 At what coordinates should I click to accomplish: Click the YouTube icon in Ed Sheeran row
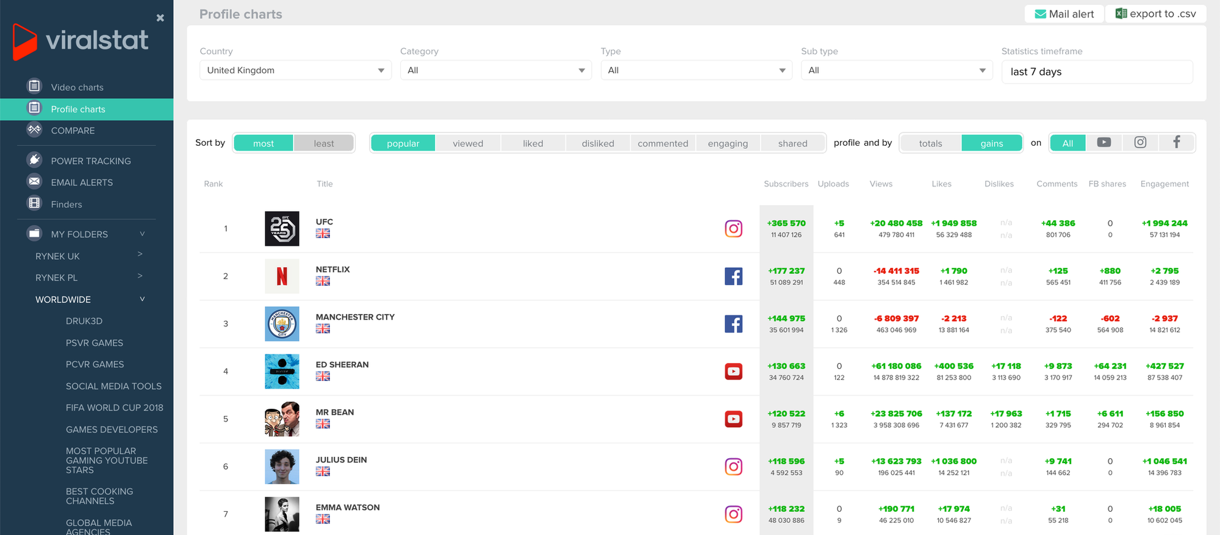point(733,372)
